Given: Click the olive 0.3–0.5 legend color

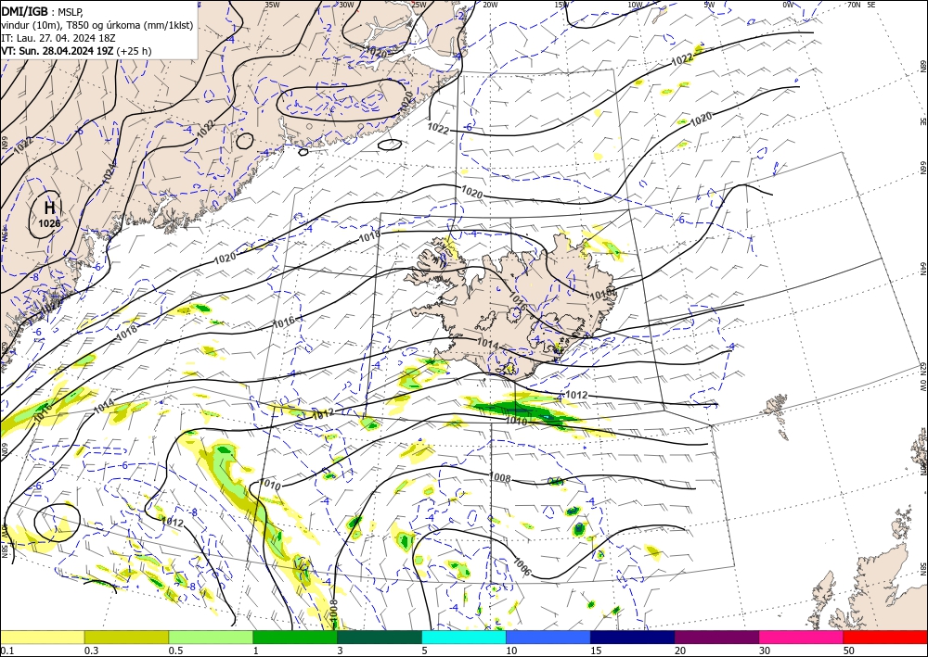Looking at the screenshot, I should [x=126, y=637].
